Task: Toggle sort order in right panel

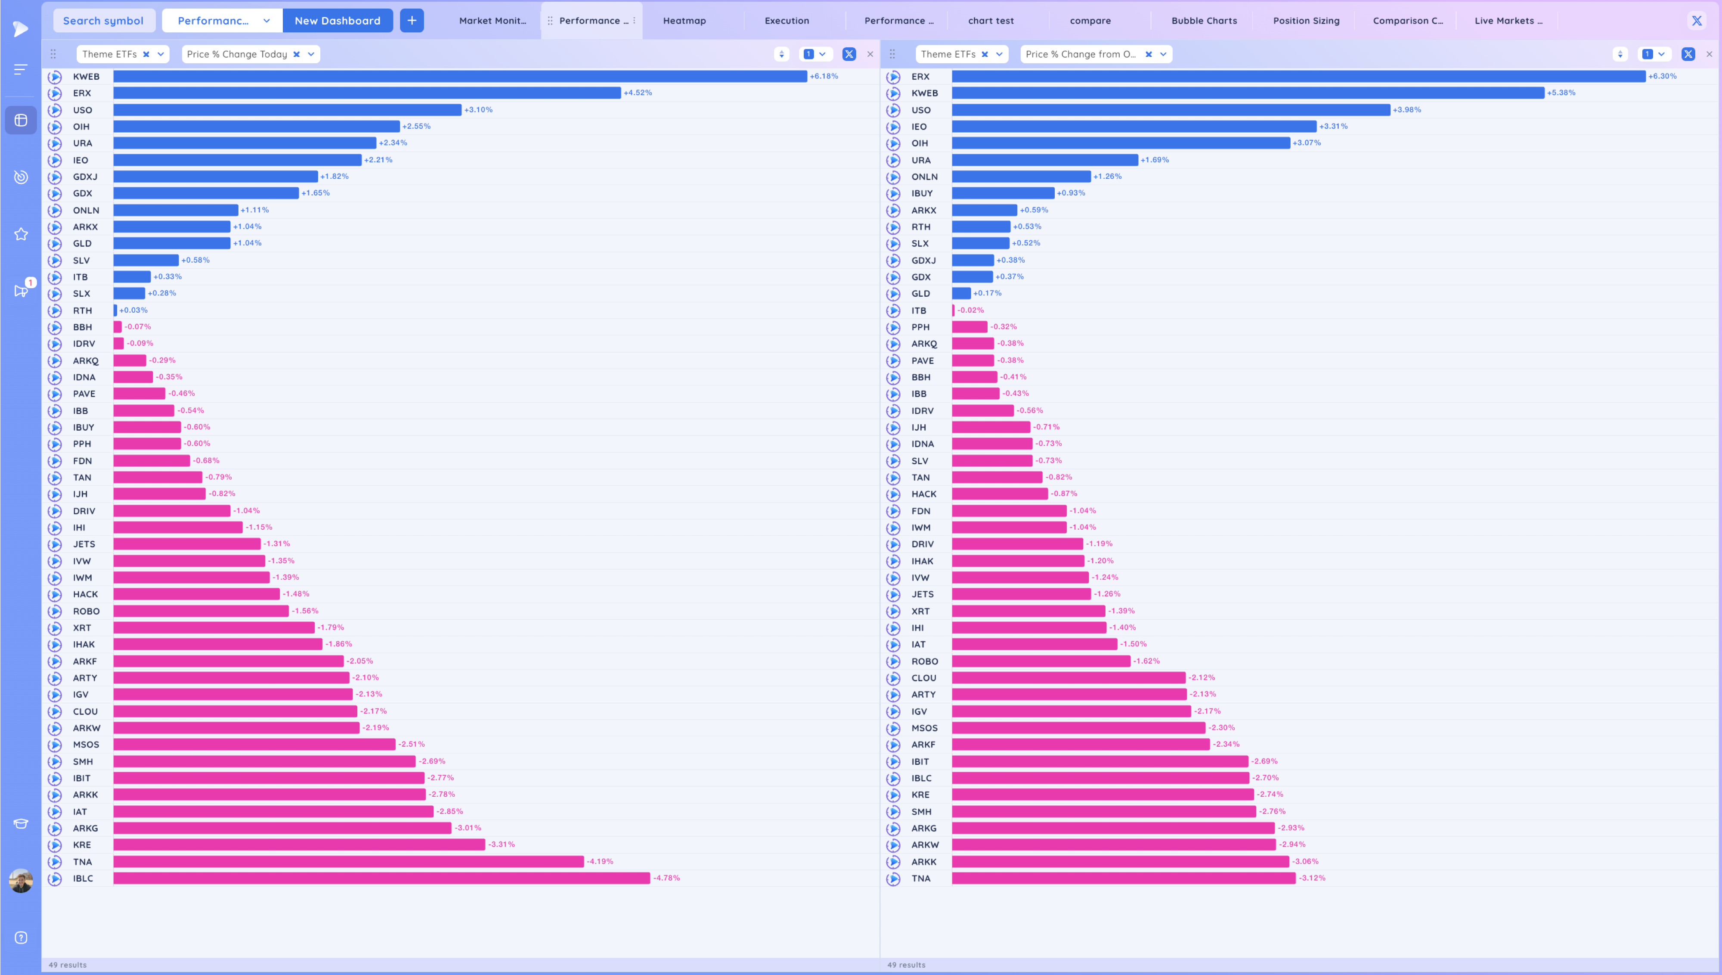Action: [x=1620, y=54]
